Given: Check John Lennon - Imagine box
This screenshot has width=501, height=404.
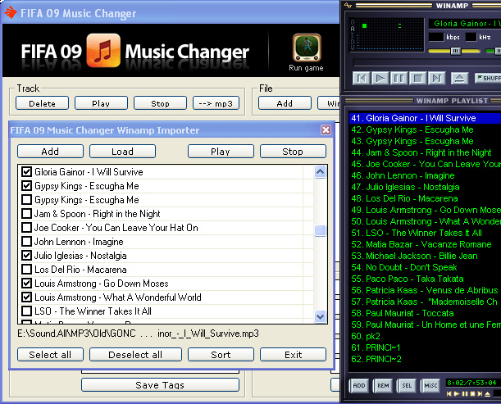Looking at the screenshot, I should [26, 242].
